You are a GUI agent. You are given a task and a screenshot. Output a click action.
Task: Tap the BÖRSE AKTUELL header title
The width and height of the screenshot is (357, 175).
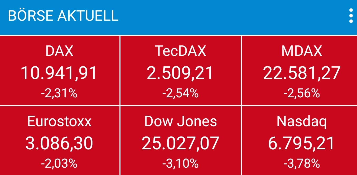63,16
